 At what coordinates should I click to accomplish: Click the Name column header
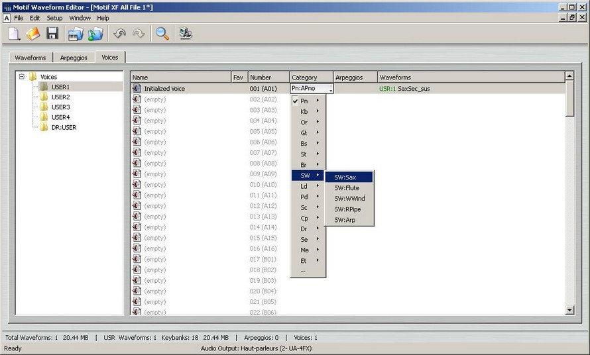coord(180,77)
